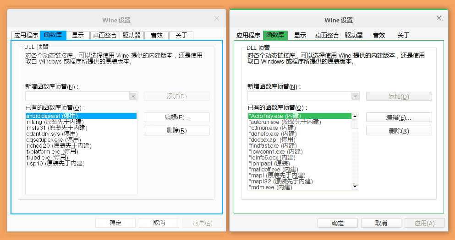Click 编辑(E)... button in left window
The width and height of the screenshot is (455, 240).
(177, 117)
